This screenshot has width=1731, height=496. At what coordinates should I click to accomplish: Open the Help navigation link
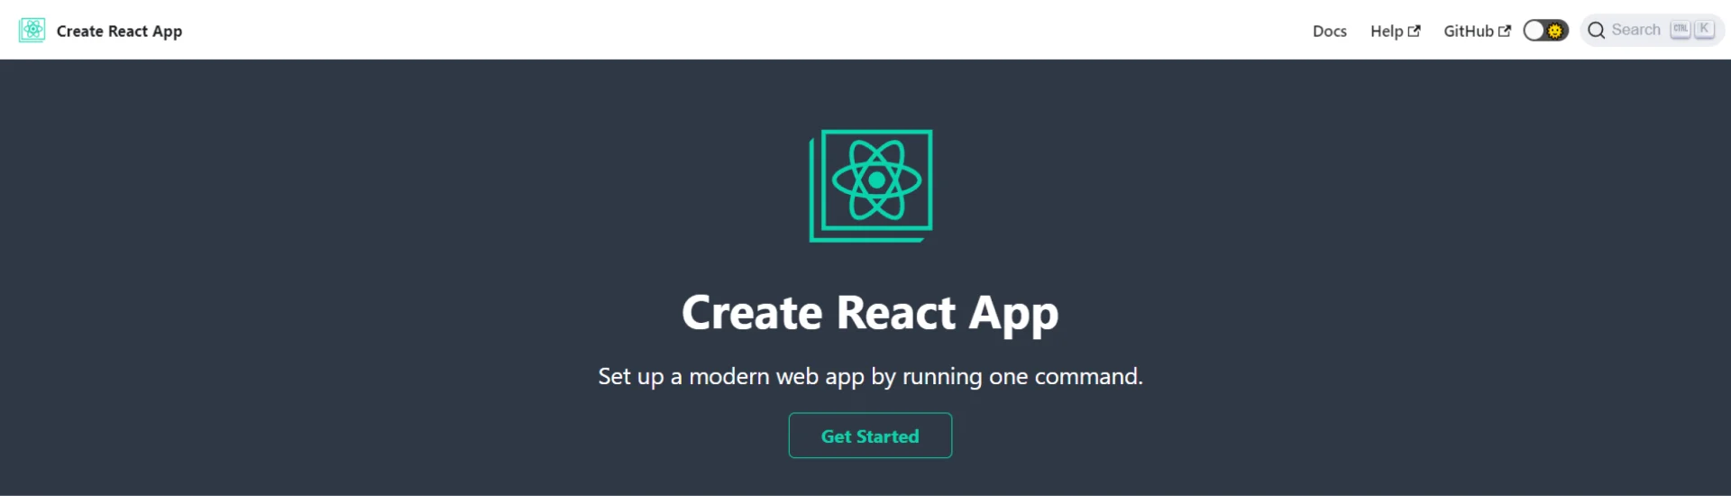pyautogui.click(x=1395, y=31)
